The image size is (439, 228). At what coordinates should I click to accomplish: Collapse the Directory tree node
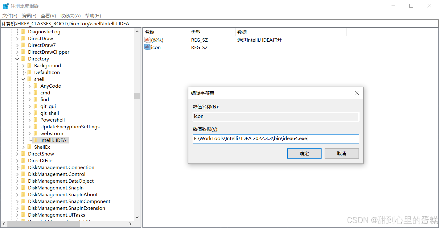point(17,59)
